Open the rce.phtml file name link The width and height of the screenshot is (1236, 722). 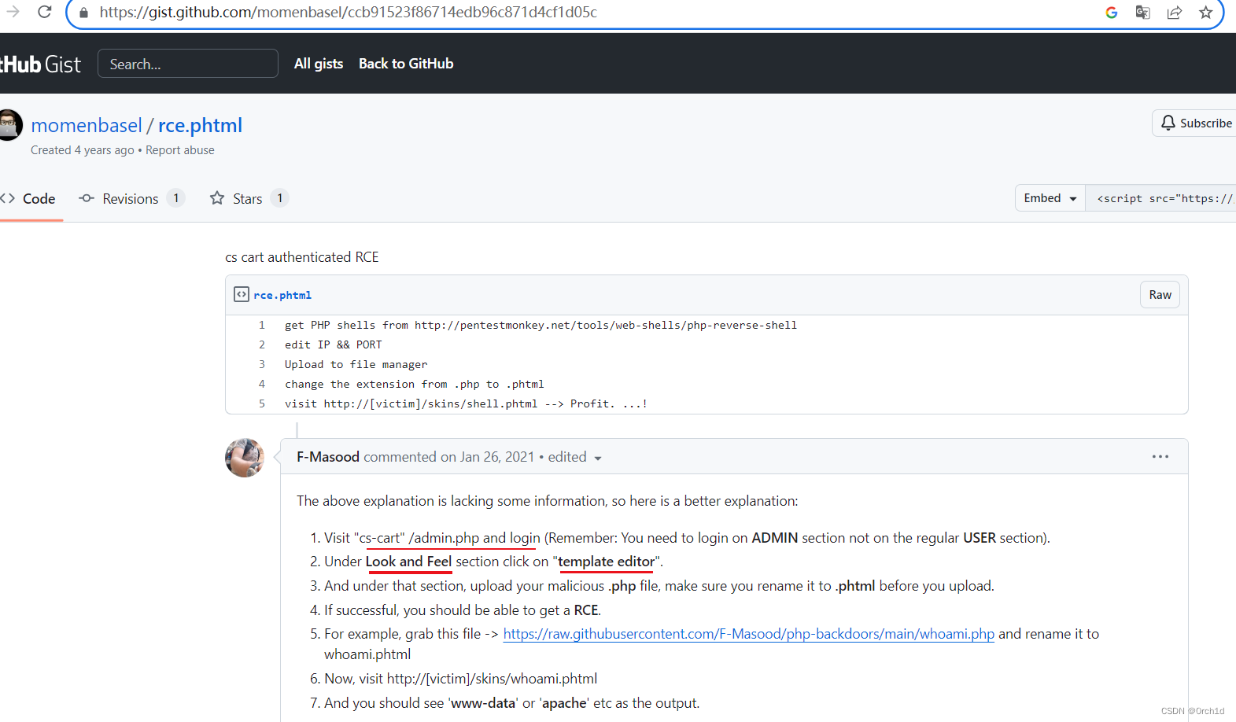point(282,295)
